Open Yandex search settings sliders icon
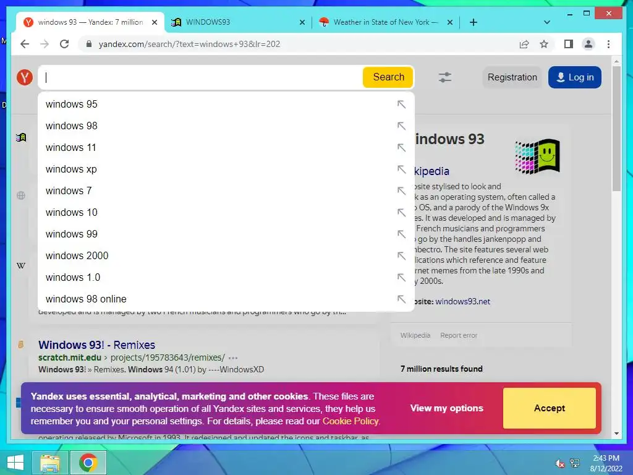This screenshot has width=633, height=475. (x=445, y=77)
